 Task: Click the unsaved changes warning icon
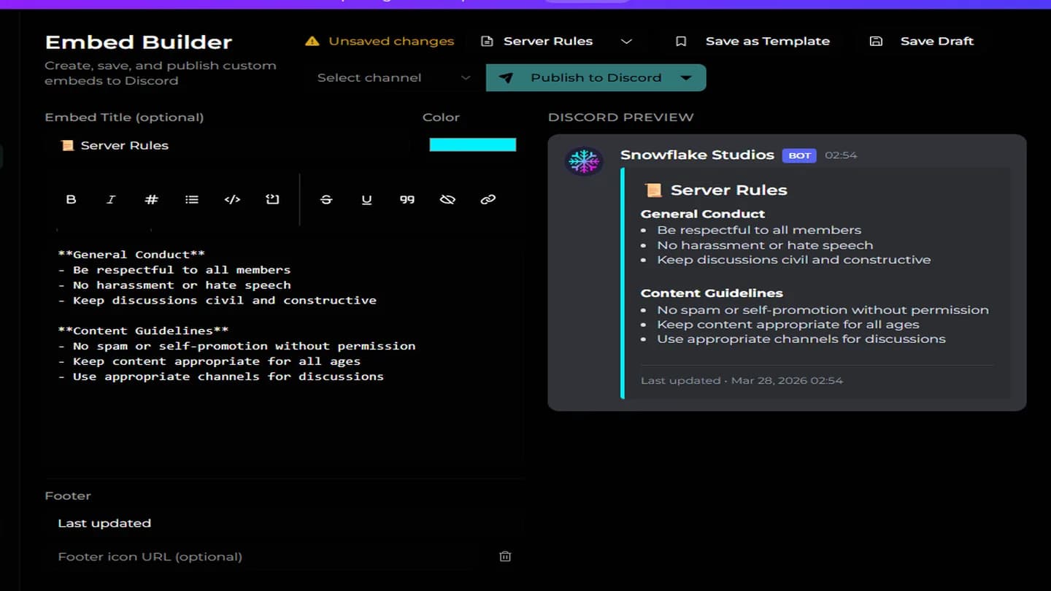click(312, 41)
